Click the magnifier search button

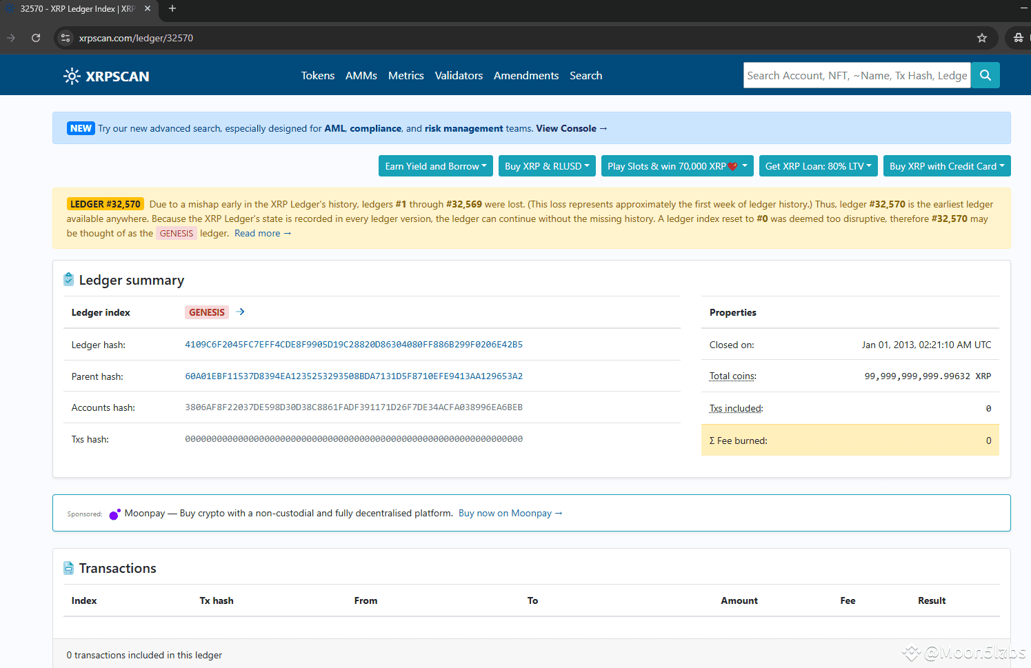[985, 75]
